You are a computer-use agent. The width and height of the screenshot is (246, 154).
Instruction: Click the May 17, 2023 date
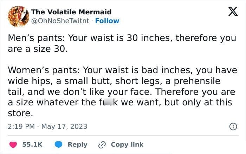pyautogui.click(x=64, y=126)
